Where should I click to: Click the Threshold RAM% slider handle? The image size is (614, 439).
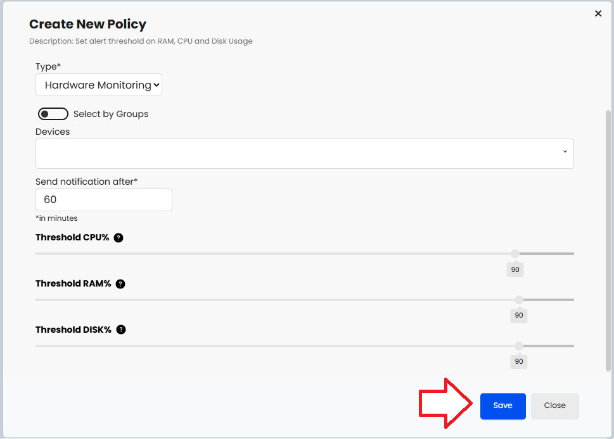(x=519, y=300)
